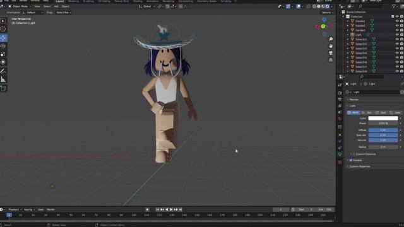Click the light Color white swatch
Screen dimensions: 404x227
click(x=383, y=119)
